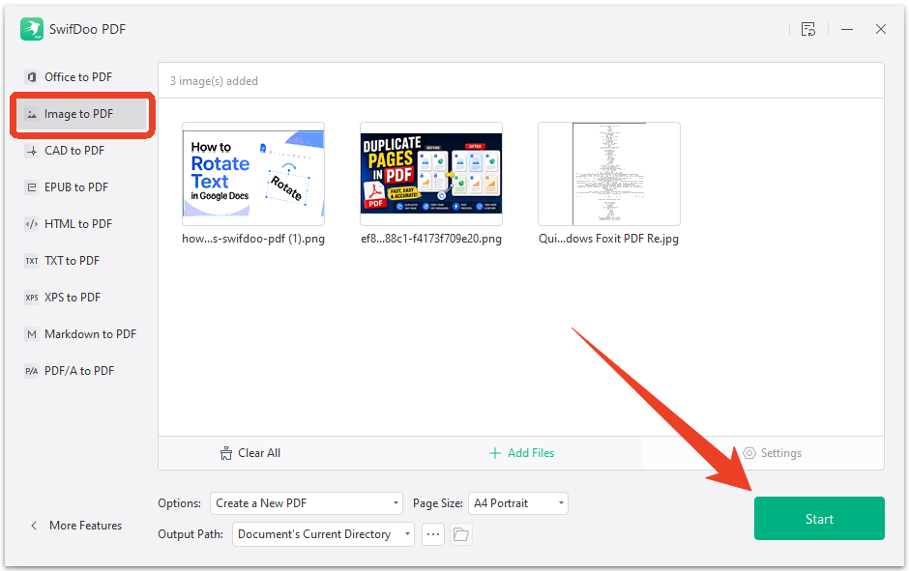Expand the Output Path directory dropdown

coord(323,534)
